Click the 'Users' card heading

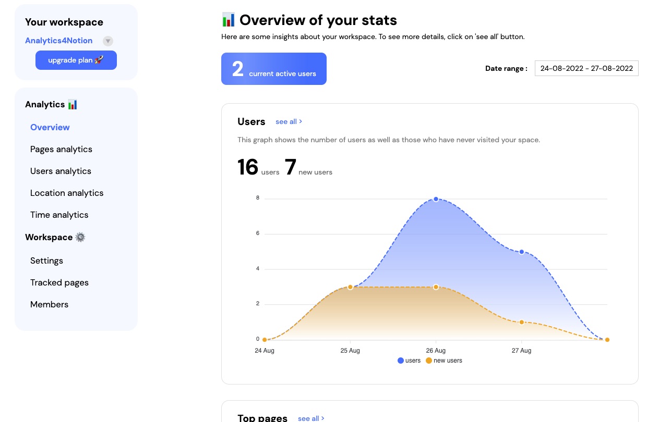(x=251, y=121)
